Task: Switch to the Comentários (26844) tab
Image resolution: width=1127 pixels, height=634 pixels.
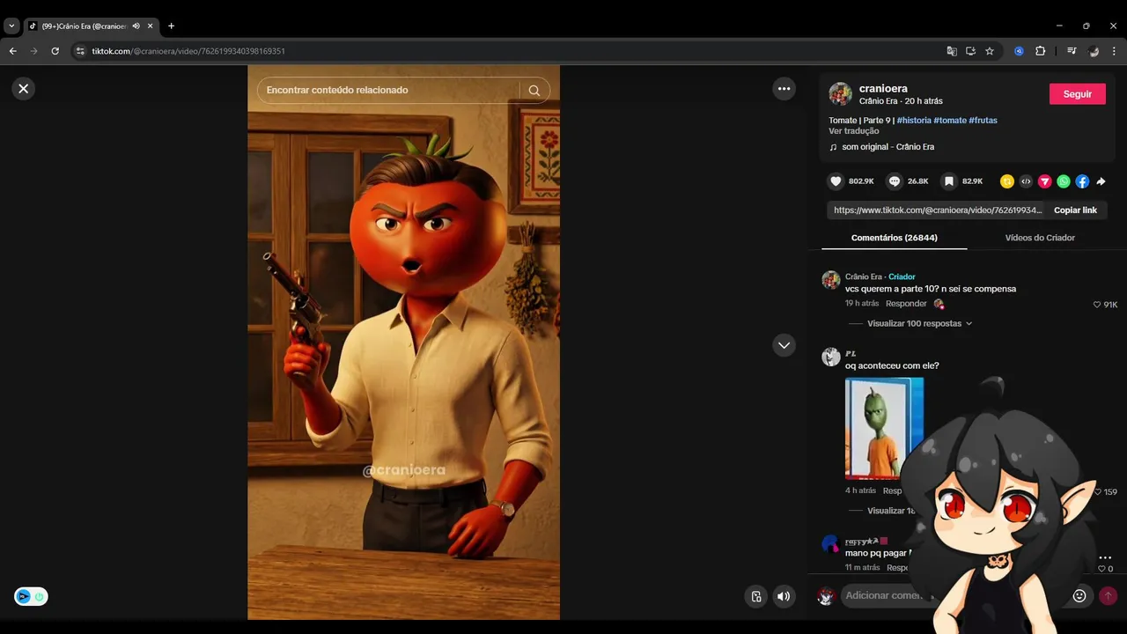Action: pos(894,238)
